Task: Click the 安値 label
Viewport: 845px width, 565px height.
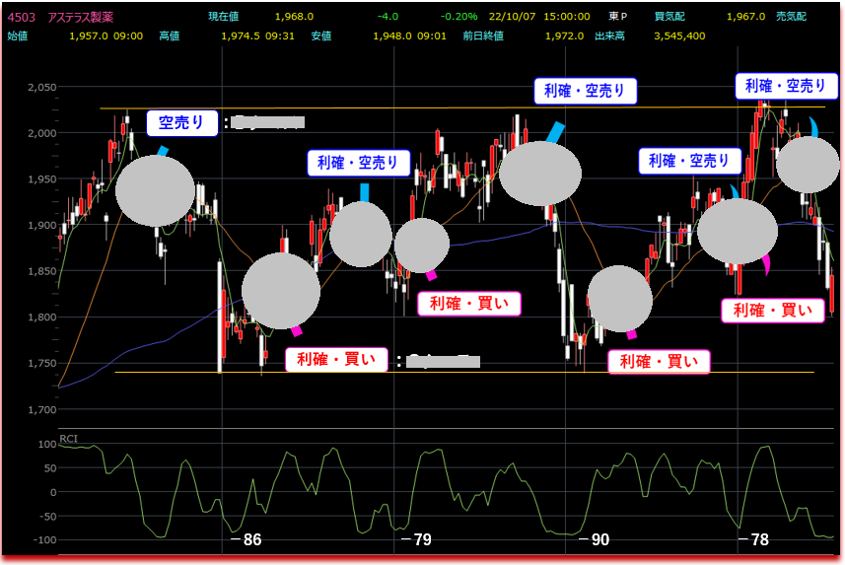Action: pyautogui.click(x=321, y=36)
